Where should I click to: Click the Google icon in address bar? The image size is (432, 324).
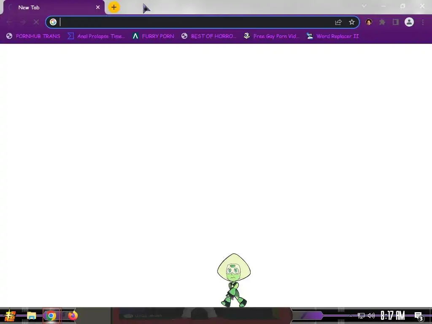point(53,22)
